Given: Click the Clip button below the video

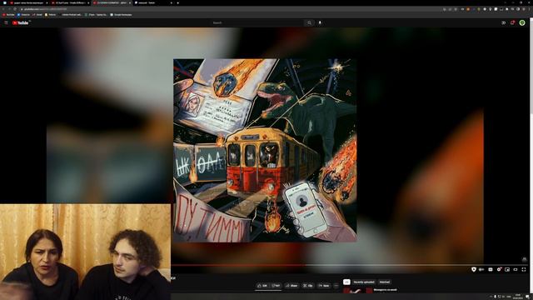Looking at the screenshot, I should pyautogui.click(x=308, y=286).
